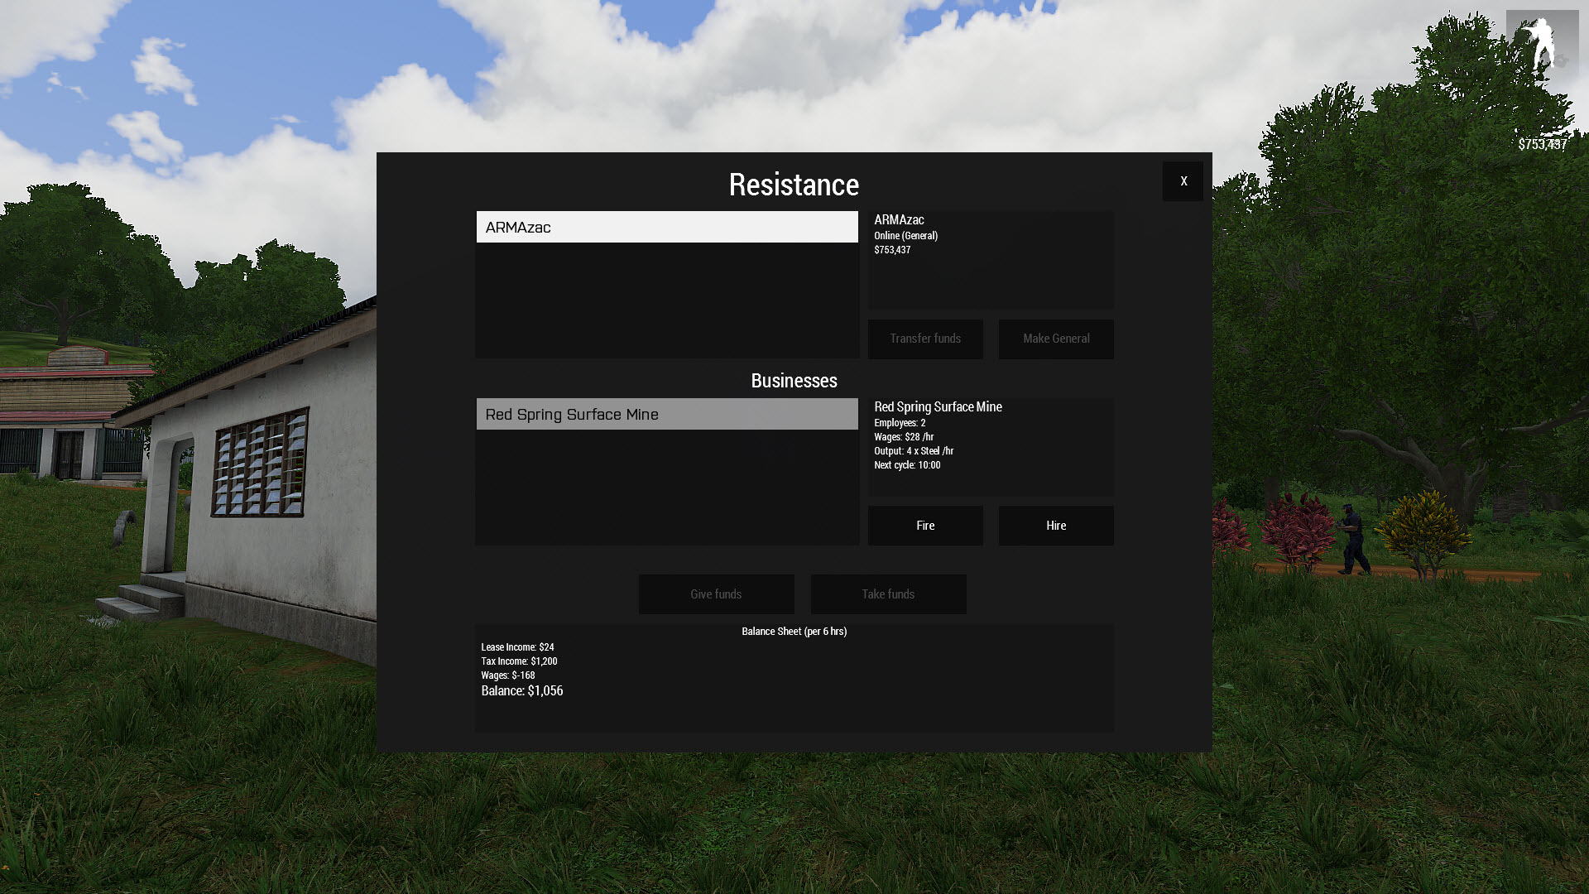Click the HUD money display $753,437
Image resolution: width=1589 pixels, height=894 pixels.
[1542, 144]
